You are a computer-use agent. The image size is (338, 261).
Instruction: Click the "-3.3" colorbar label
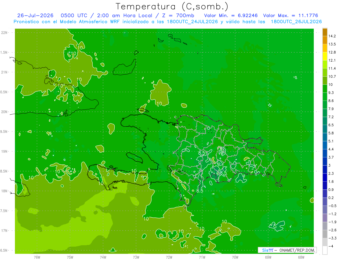click(332, 238)
